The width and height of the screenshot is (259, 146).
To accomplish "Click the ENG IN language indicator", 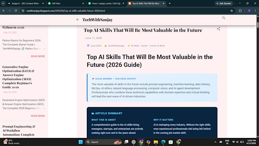I will pyautogui.click(x=227, y=142).
